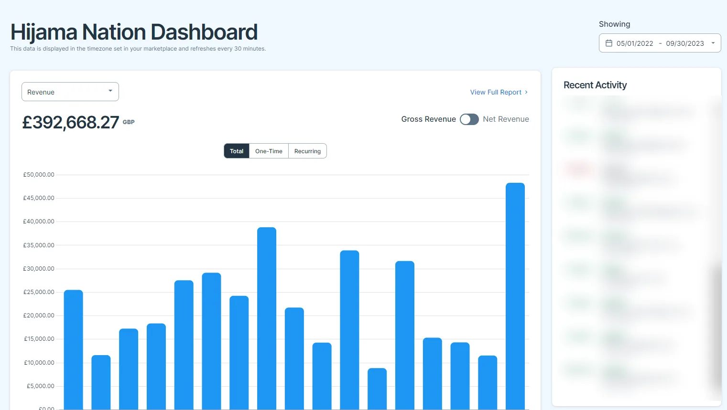This screenshot has height=410, width=727.
Task: Select the Total tab
Action: [x=237, y=151]
